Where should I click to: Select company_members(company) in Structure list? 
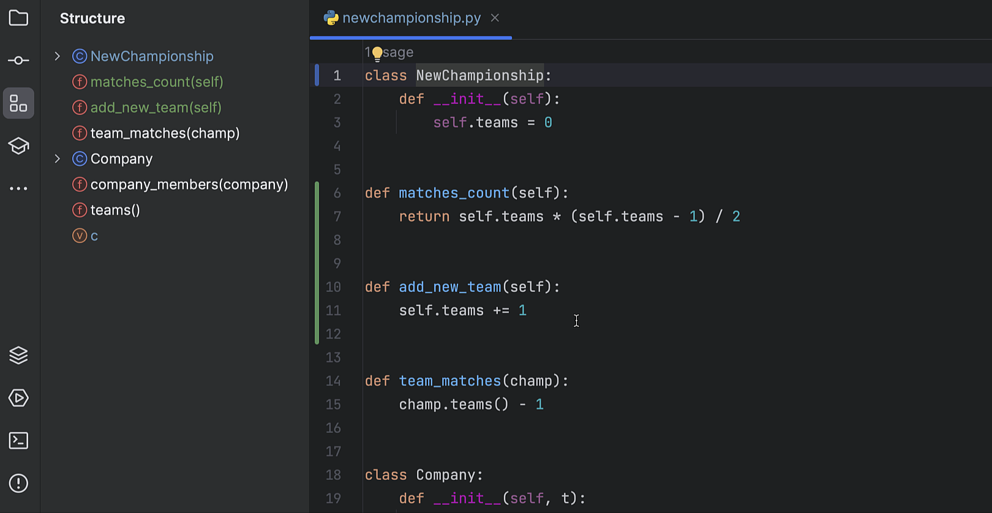(189, 185)
